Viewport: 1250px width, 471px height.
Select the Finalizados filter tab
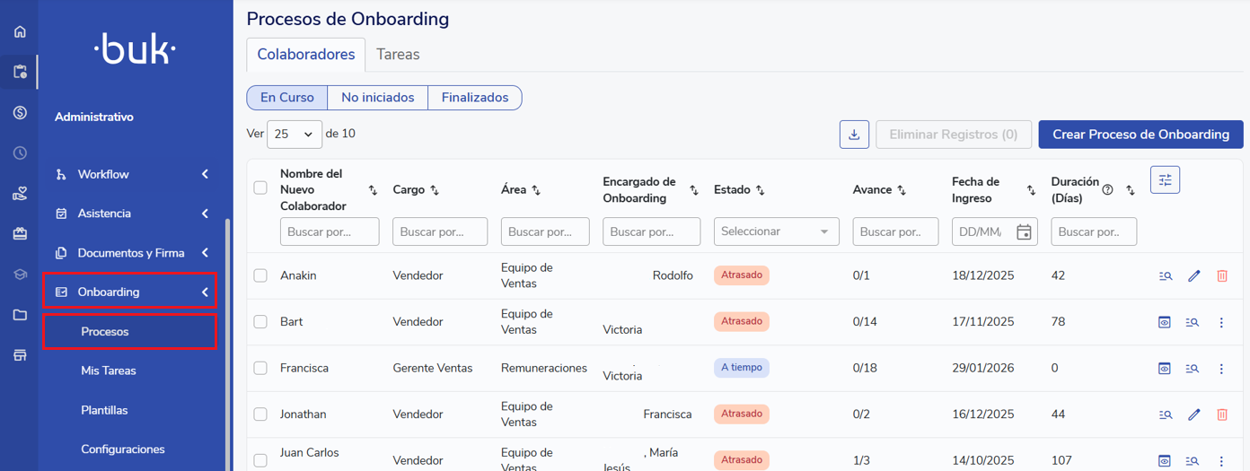474,98
